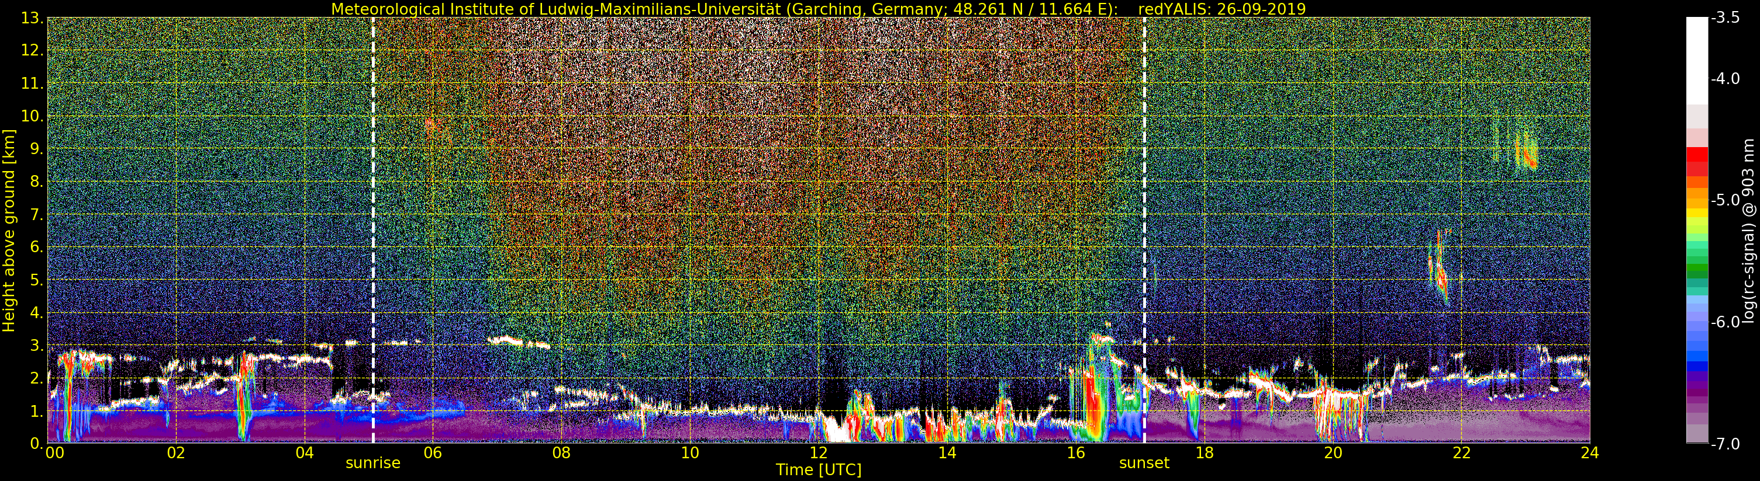Click the dashed white sunrise marker line
The height and width of the screenshot is (481, 1760).
click(x=373, y=231)
